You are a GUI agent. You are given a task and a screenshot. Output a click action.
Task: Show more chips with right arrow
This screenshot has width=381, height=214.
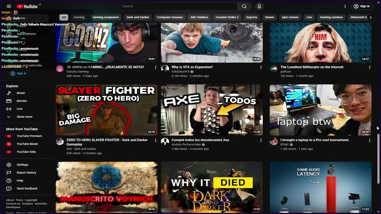(x=370, y=17)
